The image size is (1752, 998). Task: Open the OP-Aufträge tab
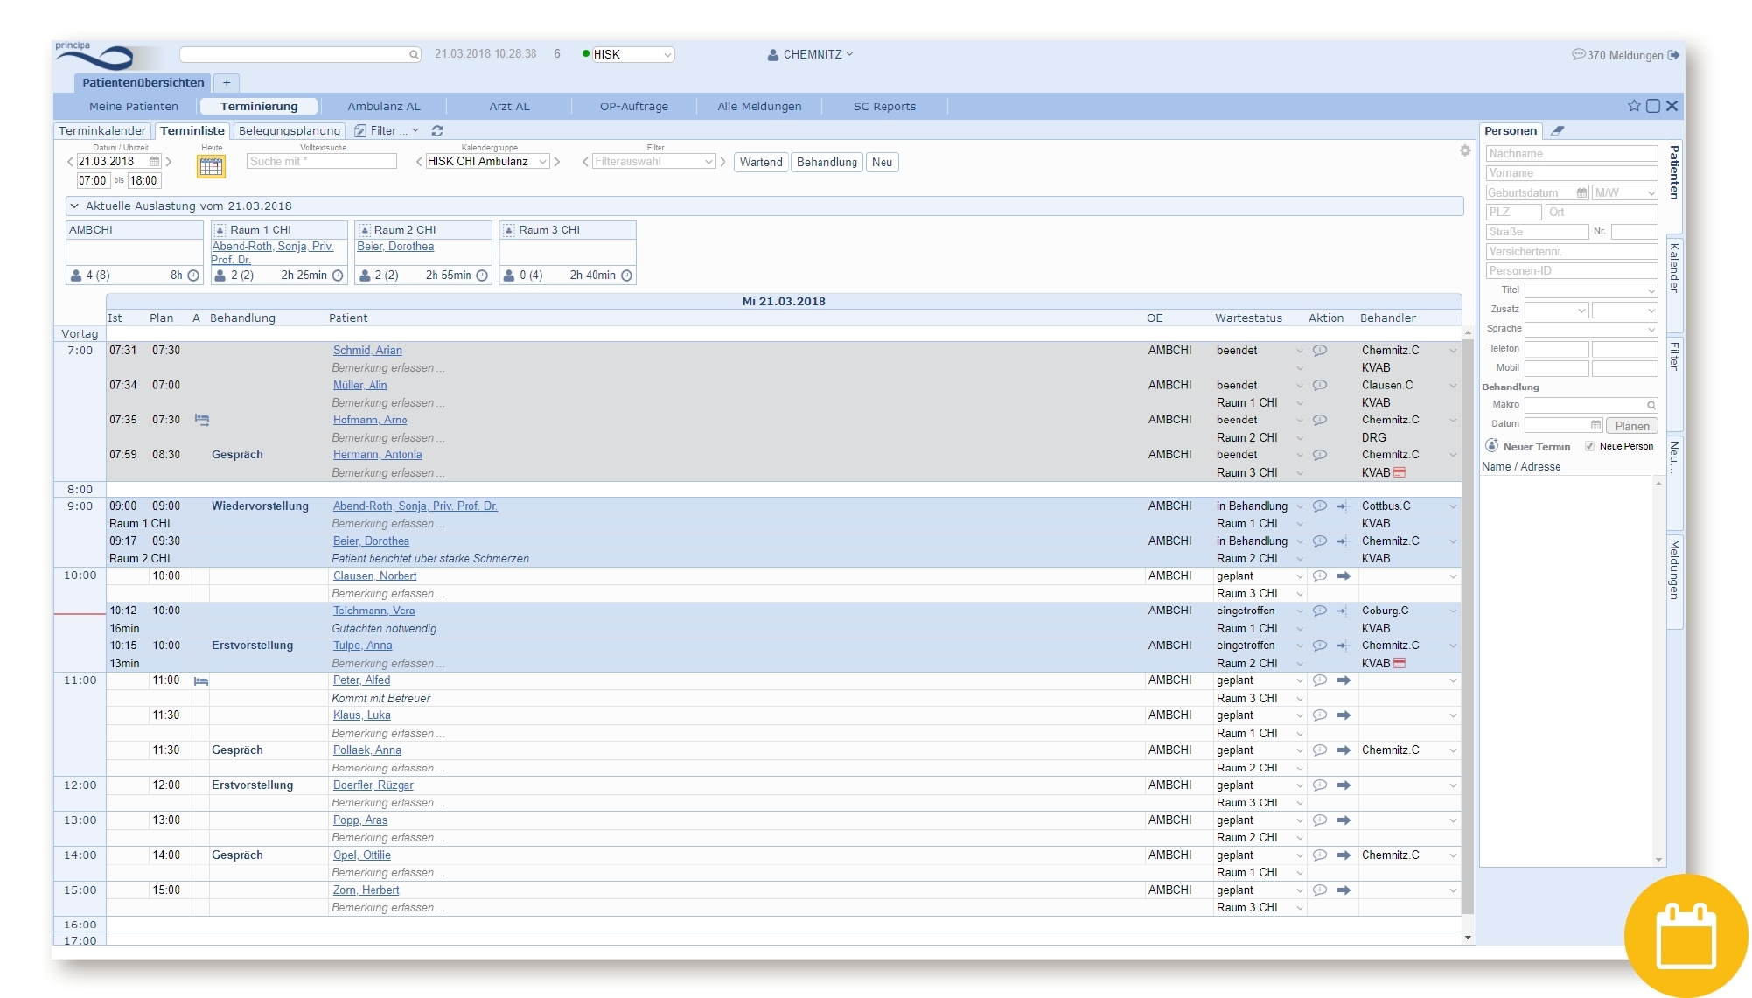click(633, 107)
